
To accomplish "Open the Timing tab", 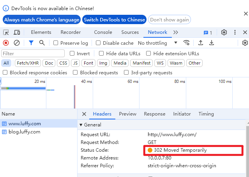I will coord(206,114).
